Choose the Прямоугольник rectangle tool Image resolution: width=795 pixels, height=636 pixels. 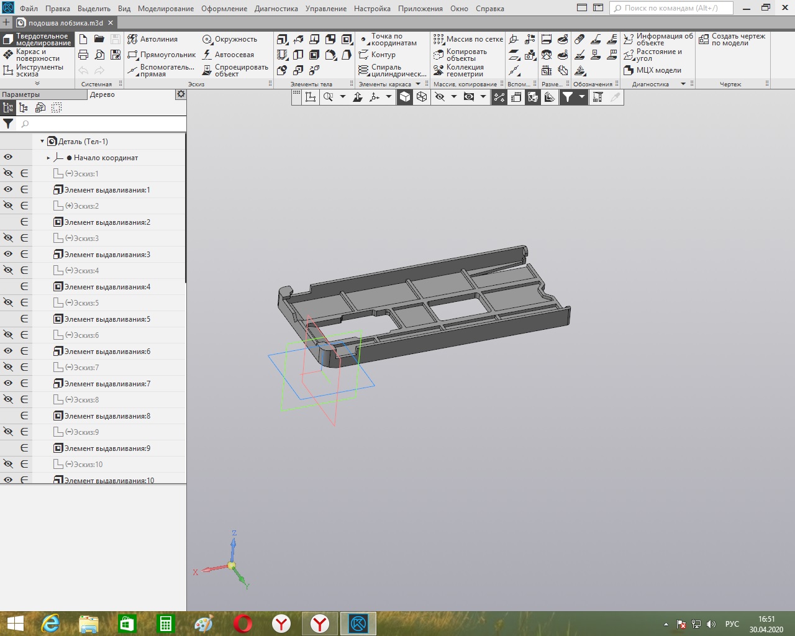[161, 55]
